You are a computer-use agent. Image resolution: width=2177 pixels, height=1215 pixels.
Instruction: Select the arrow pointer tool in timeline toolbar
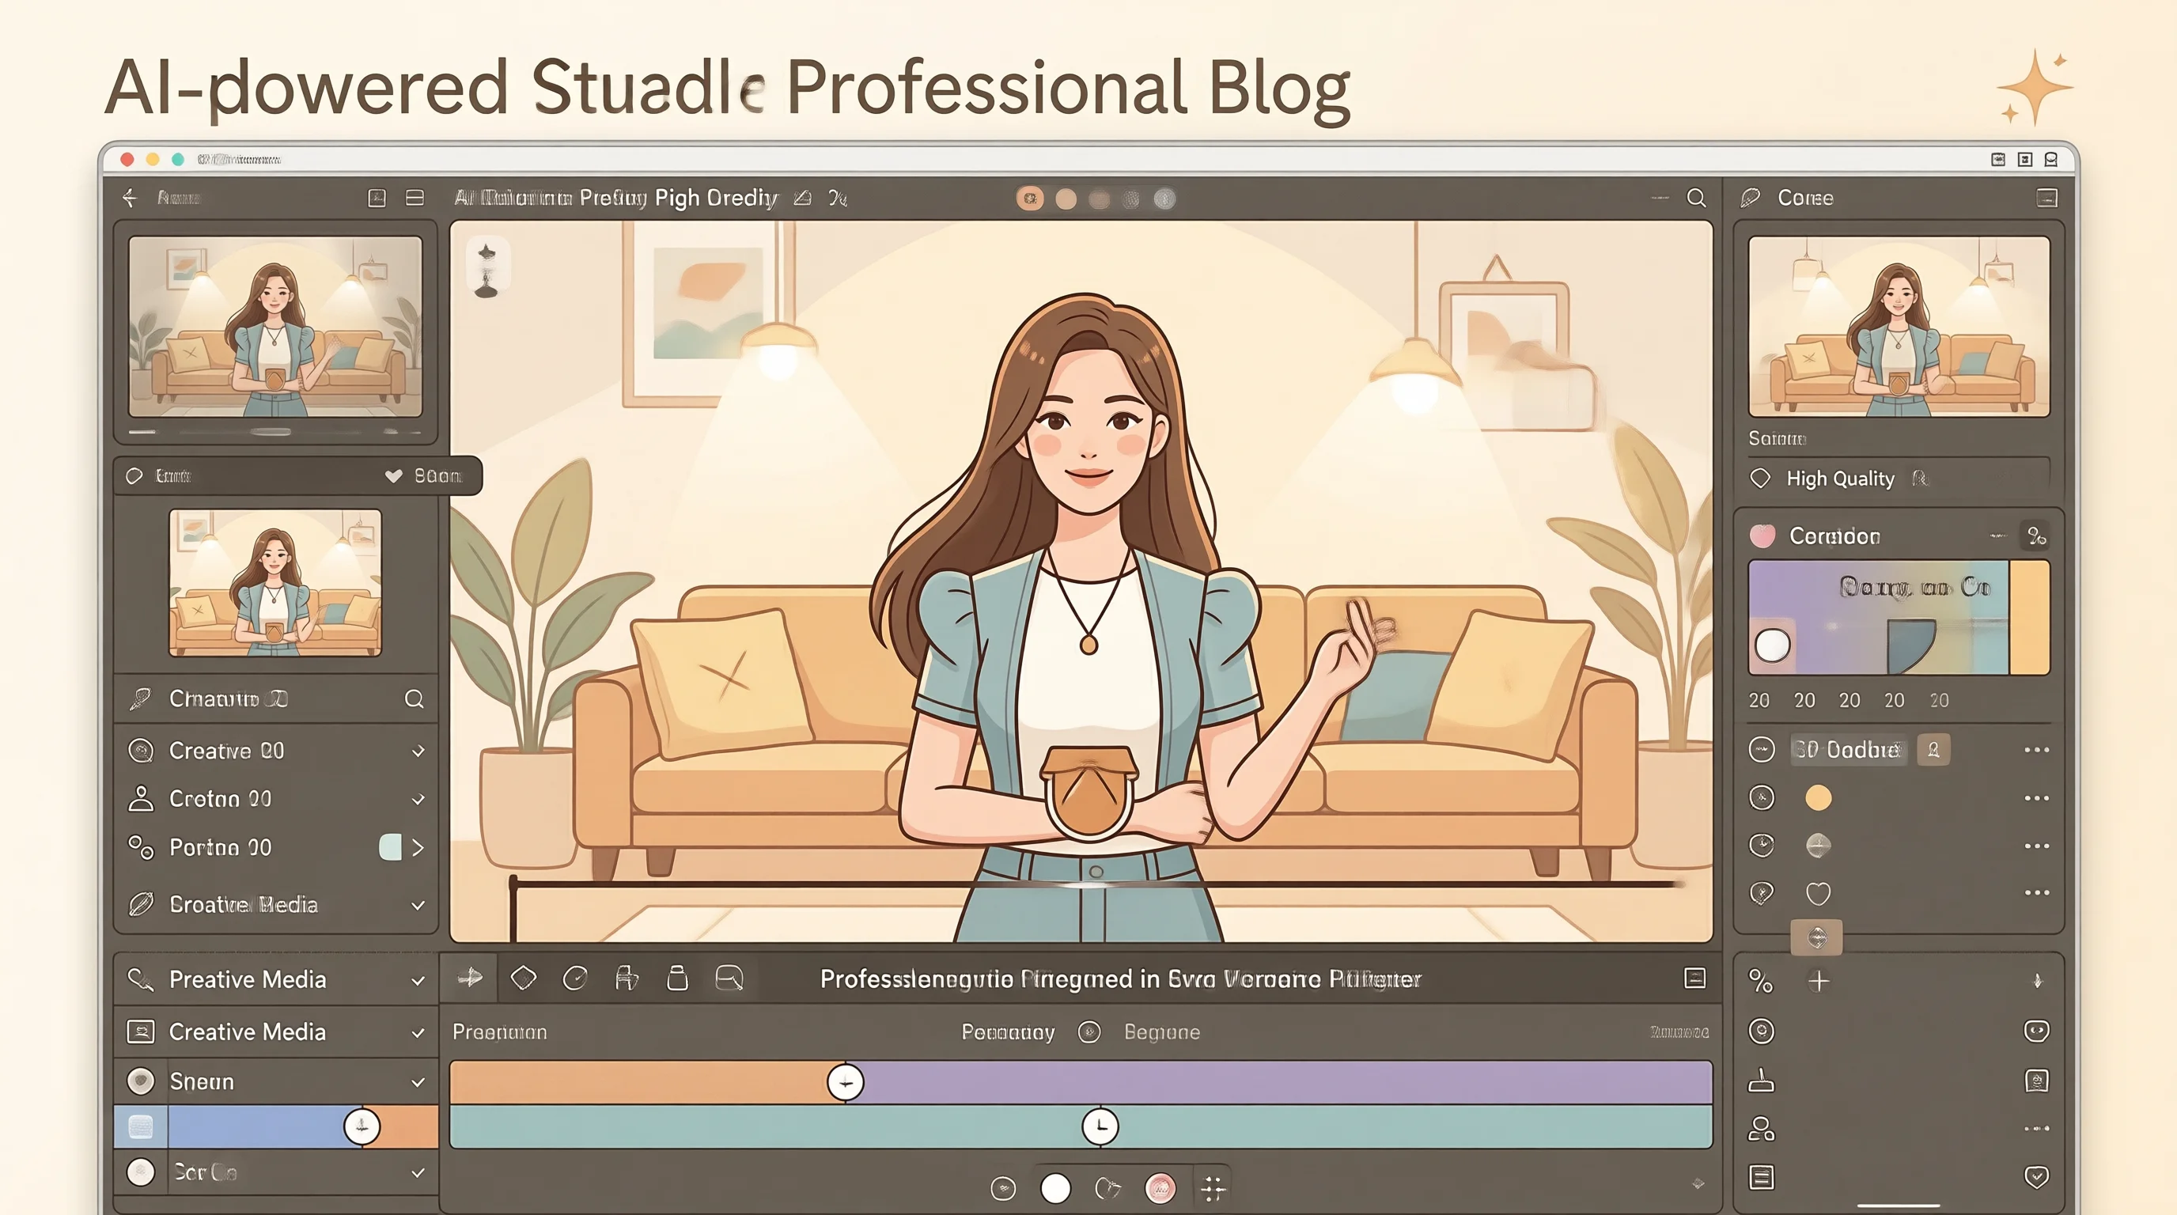pos(471,978)
